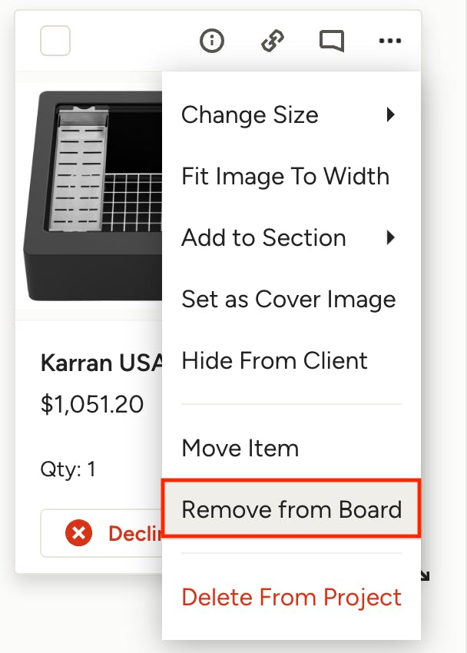
Task: Choose Delete From Project
Action: click(x=291, y=597)
